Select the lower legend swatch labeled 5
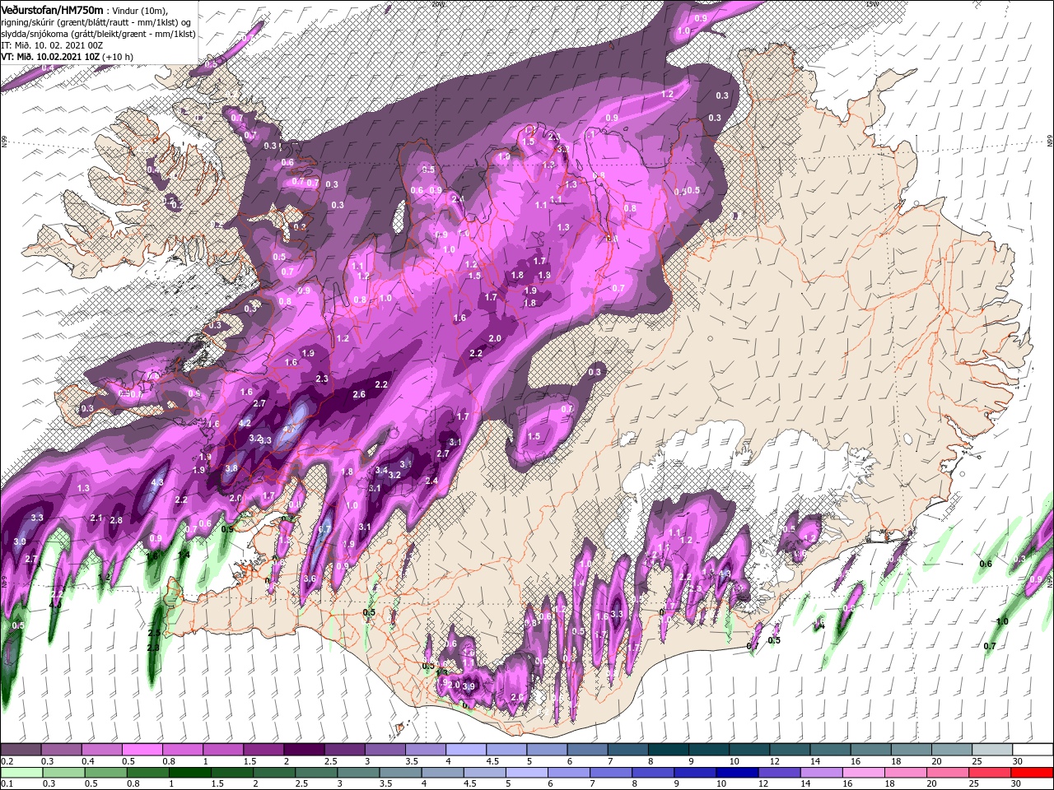Viewport: 1054px width, 790px height. click(526, 772)
